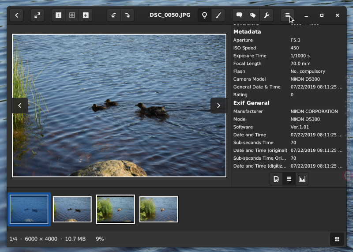The width and height of the screenshot is (353, 252).
Task: Switch sidebar to file properties view
Action: tap(276, 179)
